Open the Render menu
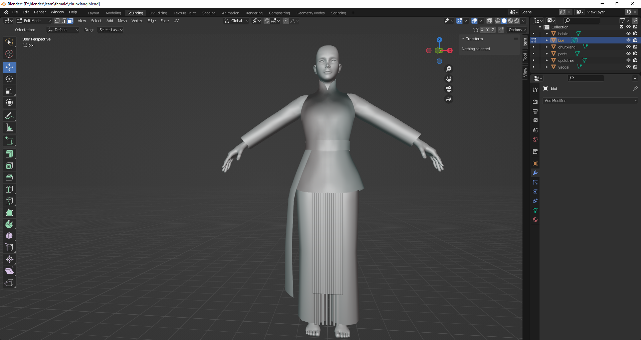Viewport: 641px width, 340px height. pyautogui.click(x=40, y=12)
